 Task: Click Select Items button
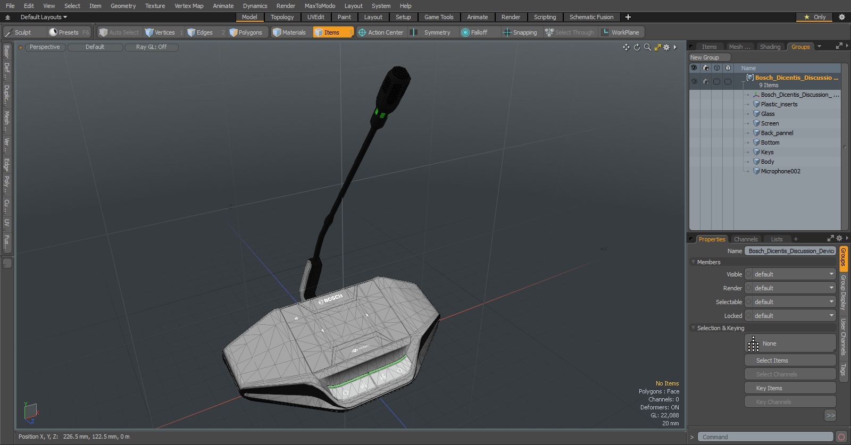pos(790,360)
